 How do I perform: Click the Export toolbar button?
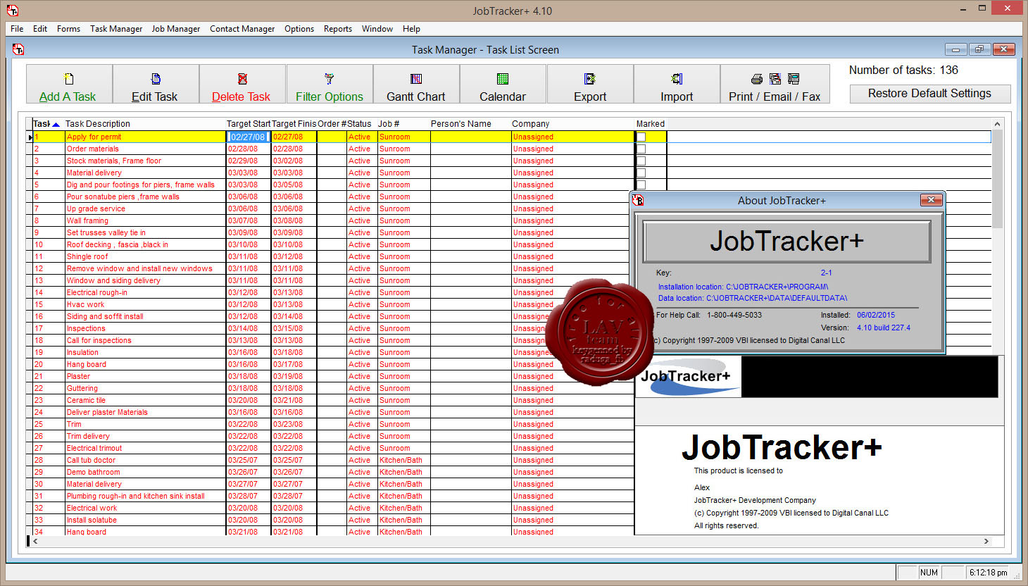(590, 84)
